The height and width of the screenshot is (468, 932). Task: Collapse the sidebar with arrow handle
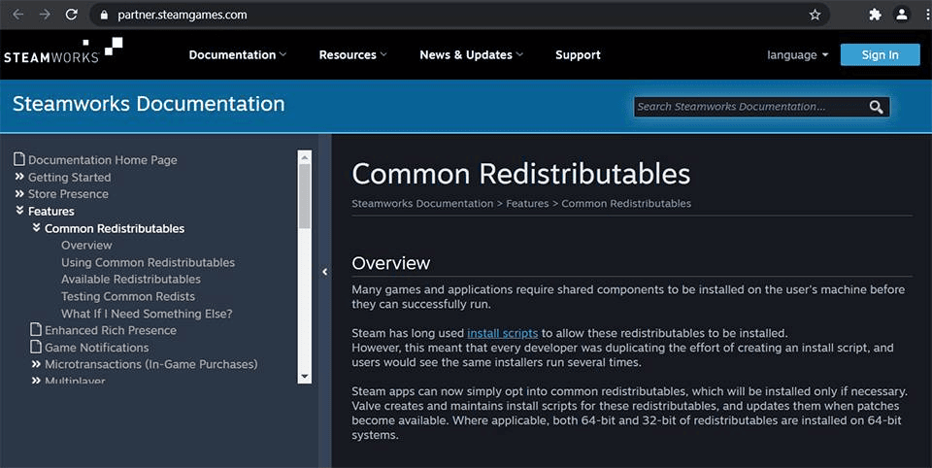coord(324,272)
